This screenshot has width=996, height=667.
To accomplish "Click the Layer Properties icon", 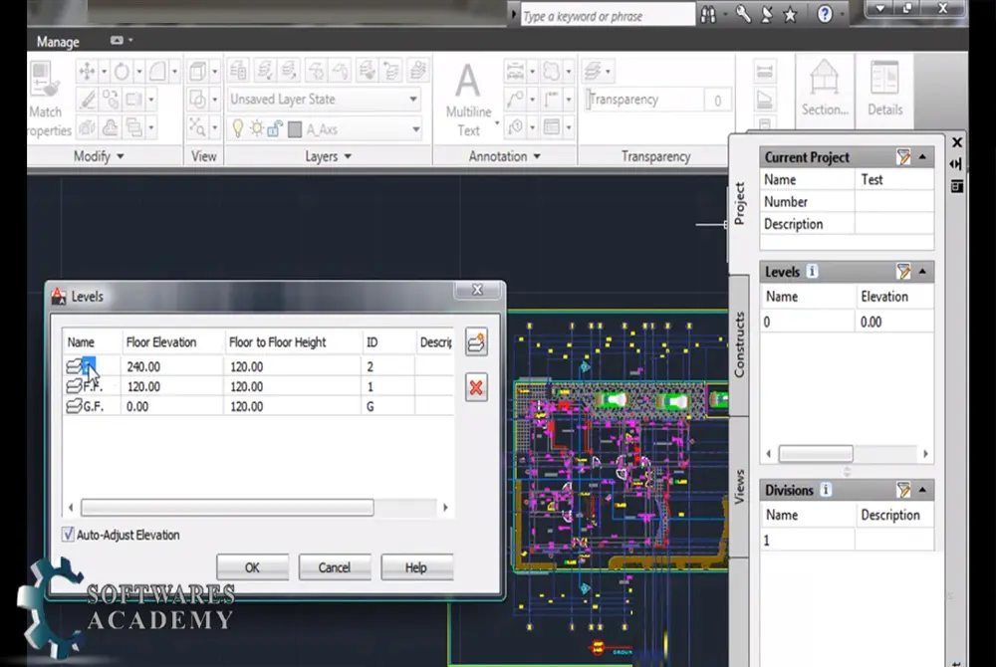I will [x=238, y=71].
